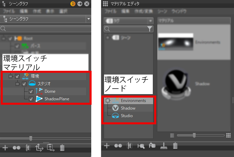Open 編集 menu in Scenegraph window
The width and height of the screenshot is (234, 157).
(x=24, y=11)
